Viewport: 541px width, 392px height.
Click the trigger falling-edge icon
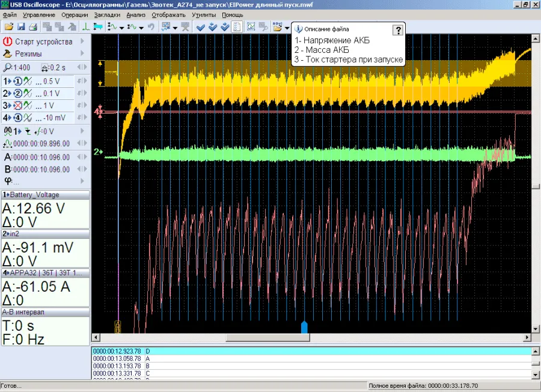coord(28,132)
